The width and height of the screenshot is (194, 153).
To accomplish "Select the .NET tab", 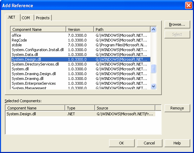I will [12, 17].
